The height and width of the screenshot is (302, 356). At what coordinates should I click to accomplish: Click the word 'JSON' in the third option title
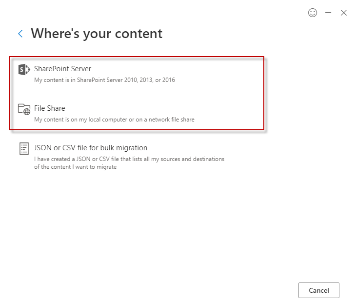[42, 148]
